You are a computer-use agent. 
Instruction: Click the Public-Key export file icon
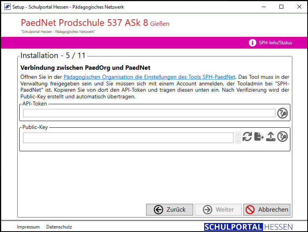(259, 136)
